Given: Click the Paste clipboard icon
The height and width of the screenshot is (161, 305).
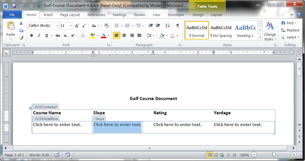Looking at the screenshot, I should [10, 26].
